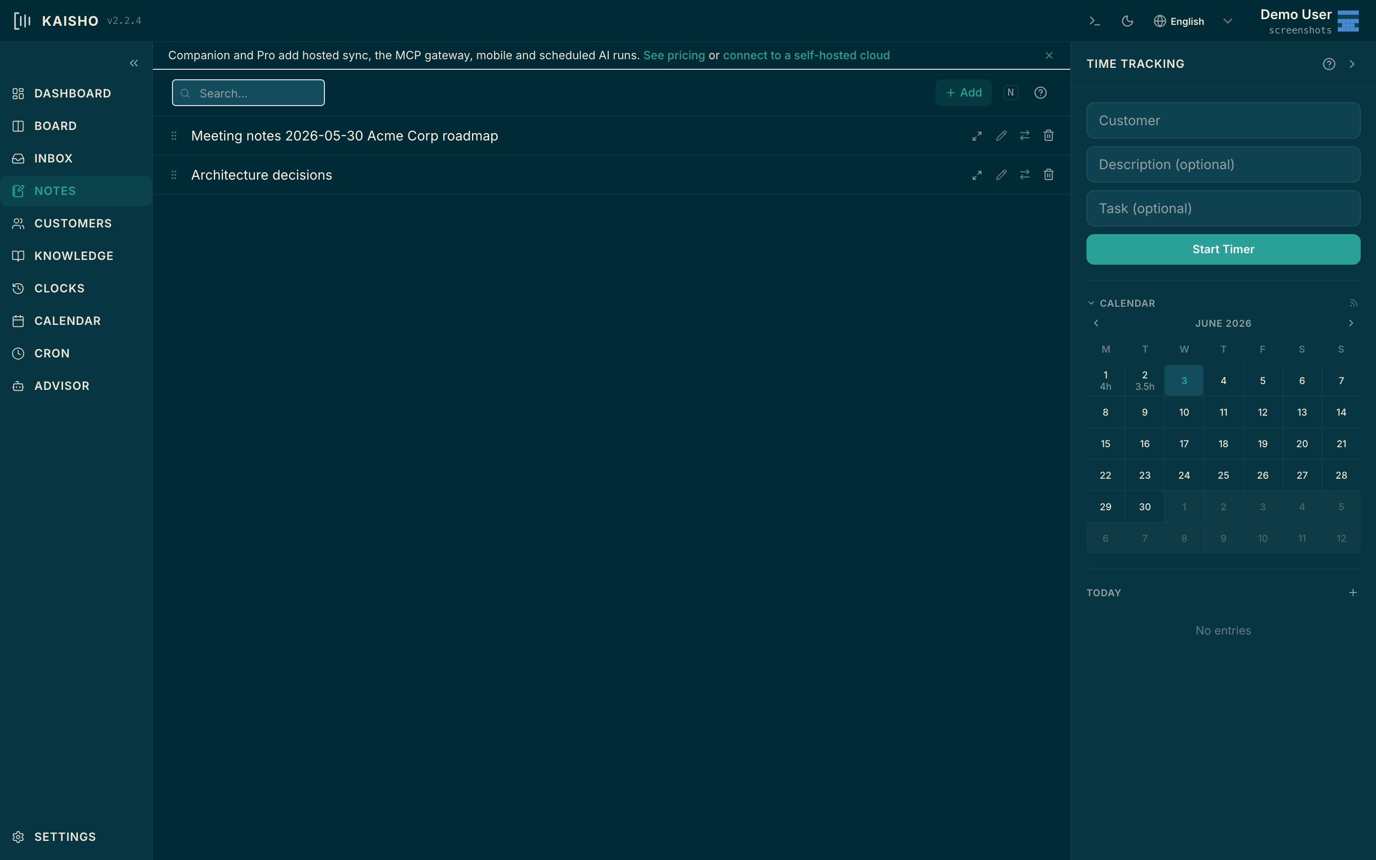This screenshot has width=1376, height=860.
Task: Open Calendar page in the sidebar
Action: coord(76,321)
